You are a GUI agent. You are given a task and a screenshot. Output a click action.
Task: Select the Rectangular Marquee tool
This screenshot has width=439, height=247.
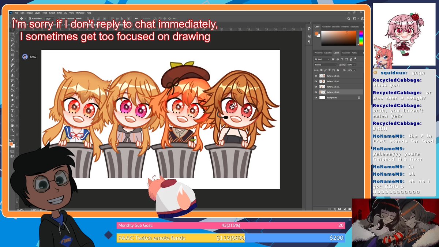pos(12,35)
